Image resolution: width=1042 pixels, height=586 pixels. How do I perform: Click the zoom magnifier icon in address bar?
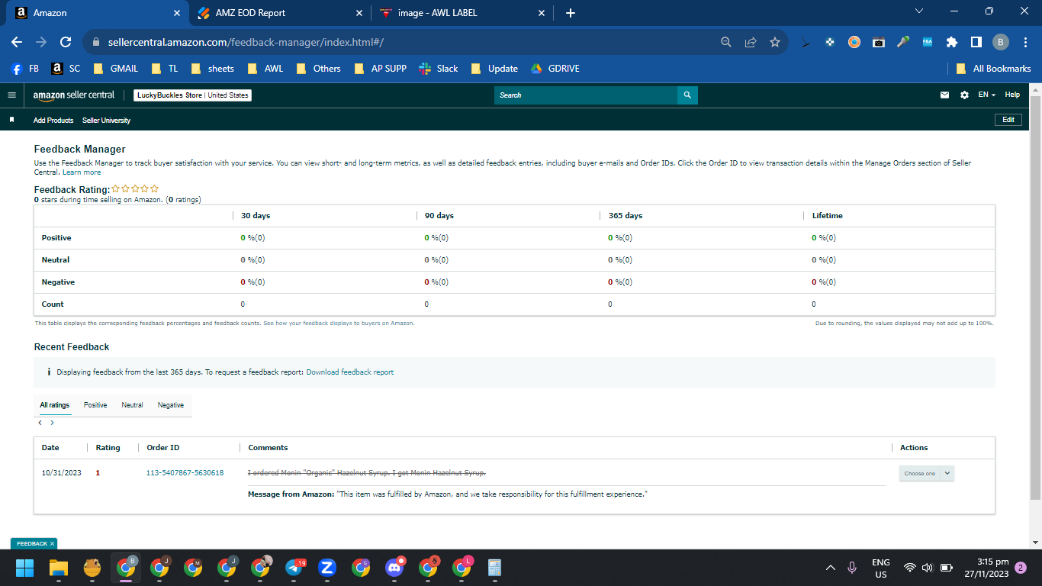pyautogui.click(x=726, y=43)
